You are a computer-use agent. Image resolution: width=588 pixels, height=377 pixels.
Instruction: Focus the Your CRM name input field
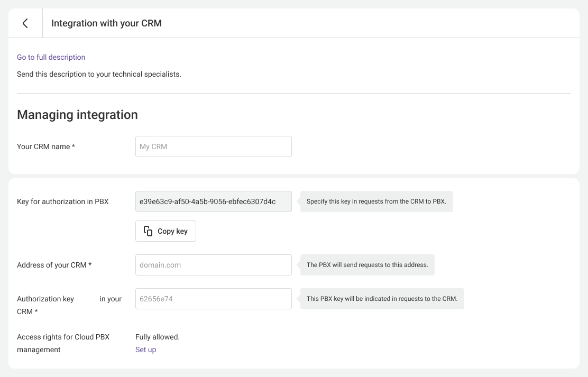[213, 146]
